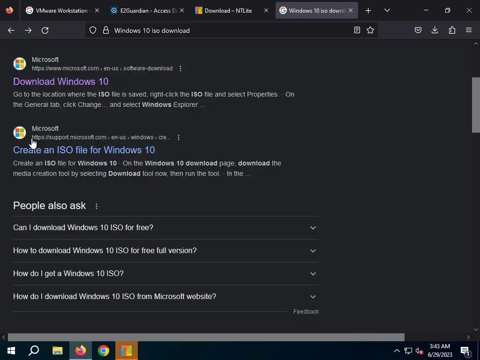Screen dimensions: 480x360
Task: Open more options for microsoft.com software-download result
Action: click(180, 68)
